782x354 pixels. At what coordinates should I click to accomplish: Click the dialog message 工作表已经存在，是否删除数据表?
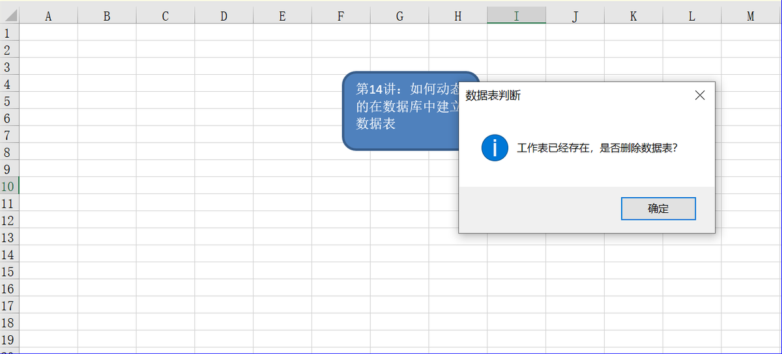pyautogui.click(x=598, y=148)
